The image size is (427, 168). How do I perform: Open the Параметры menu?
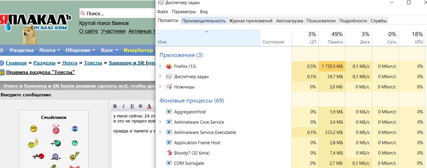[x=184, y=12]
